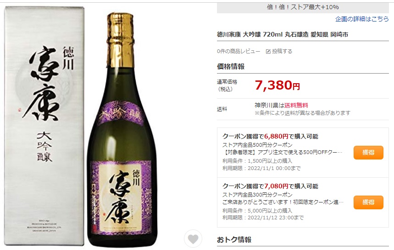Select the クーポン獲得で7,080円で購入可能 coupon heading

click(x=270, y=186)
